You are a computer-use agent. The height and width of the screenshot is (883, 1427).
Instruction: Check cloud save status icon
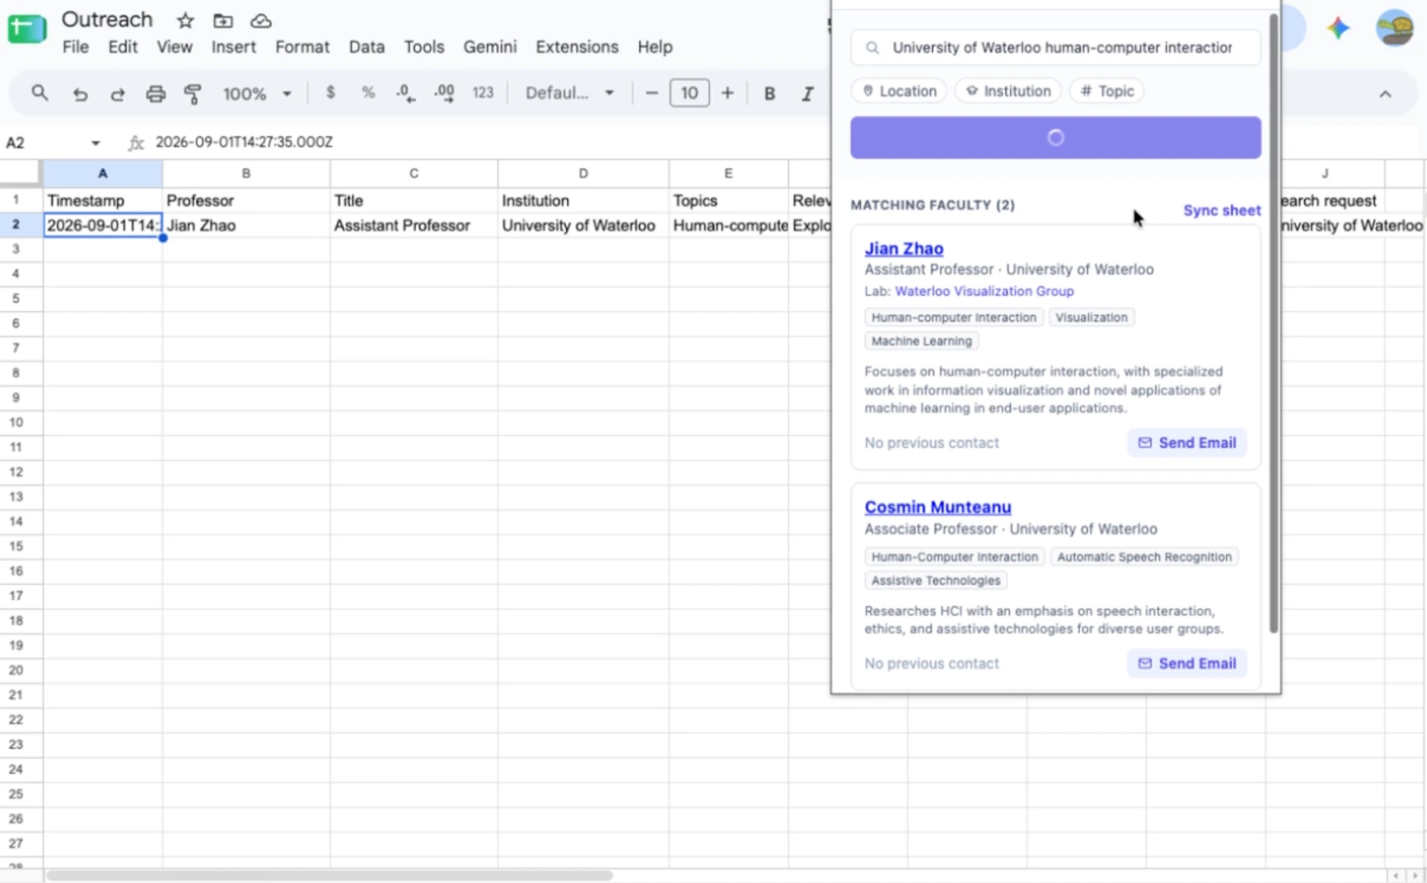261,21
